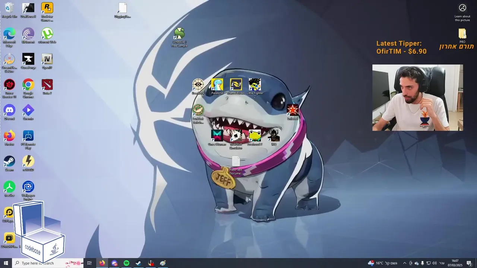Launch Microsoft Edge from the desktop
This screenshot has height=268, width=477.
[x=9, y=38]
